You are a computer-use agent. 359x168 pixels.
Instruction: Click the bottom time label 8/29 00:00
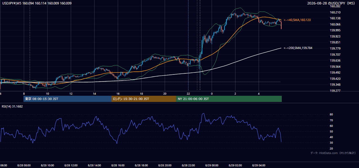(x=212, y=165)
